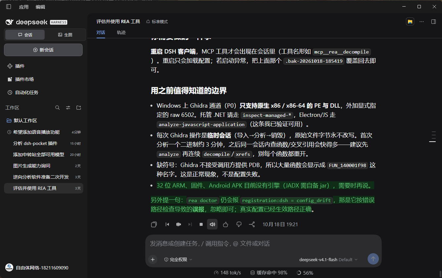Toggle the speaker read-aloud button

[x=212, y=225]
